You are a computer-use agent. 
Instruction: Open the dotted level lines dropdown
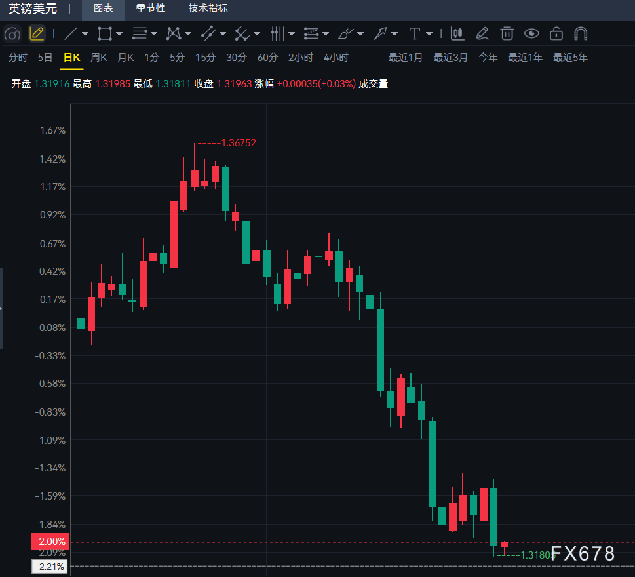click(x=326, y=34)
